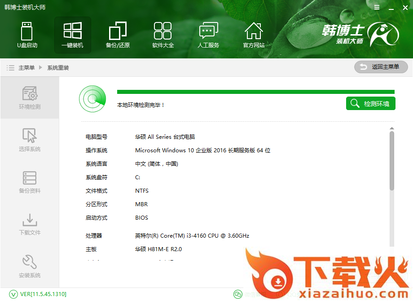Visit 官方网站 homepage

254,35
